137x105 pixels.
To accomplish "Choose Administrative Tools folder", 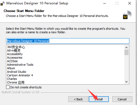I will (20, 65).
